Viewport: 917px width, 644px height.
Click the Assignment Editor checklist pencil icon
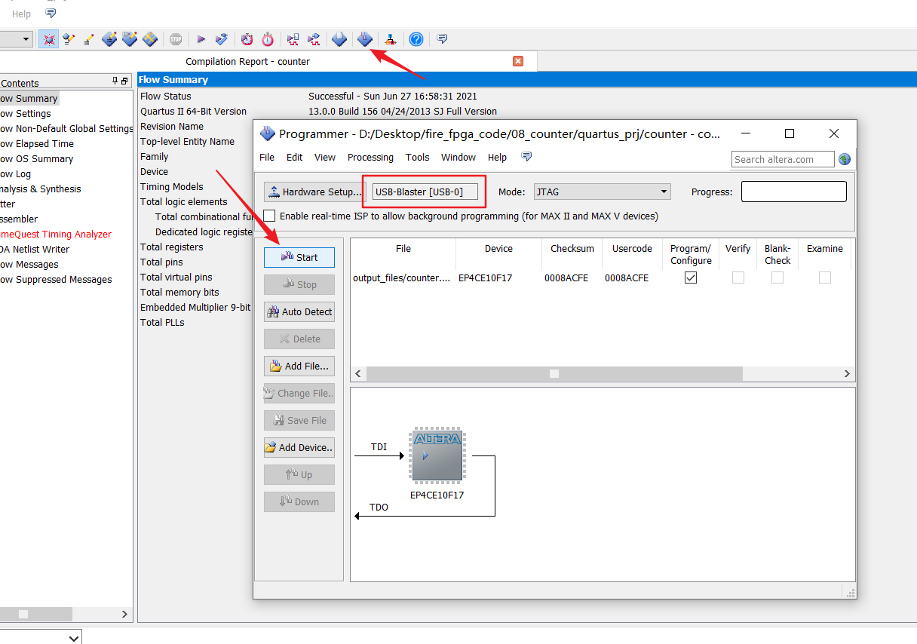click(69, 39)
